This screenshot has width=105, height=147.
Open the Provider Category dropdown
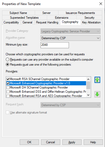[x=71, y=31]
